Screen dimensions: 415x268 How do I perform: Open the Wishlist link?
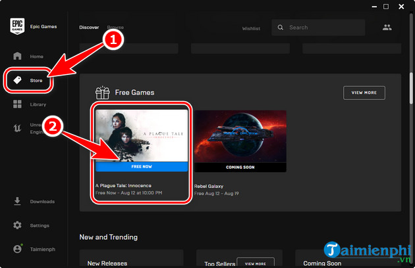pyautogui.click(x=251, y=28)
